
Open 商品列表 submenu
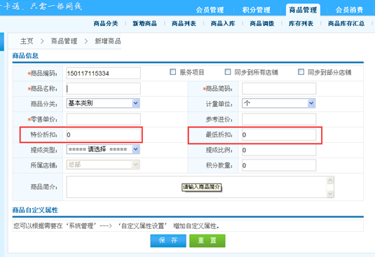[184, 23]
